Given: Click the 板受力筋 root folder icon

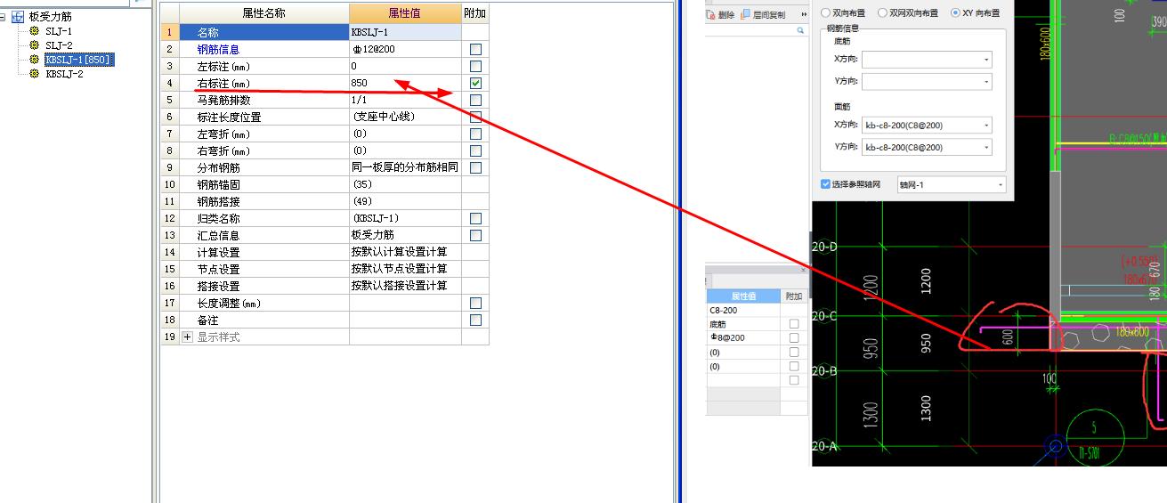Looking at the screenshot, I should pos(18,17).
